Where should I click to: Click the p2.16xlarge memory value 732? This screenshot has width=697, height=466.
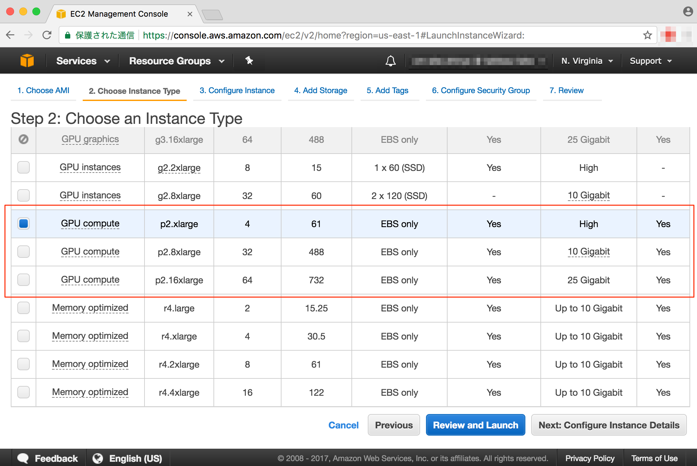click(316, 280)
